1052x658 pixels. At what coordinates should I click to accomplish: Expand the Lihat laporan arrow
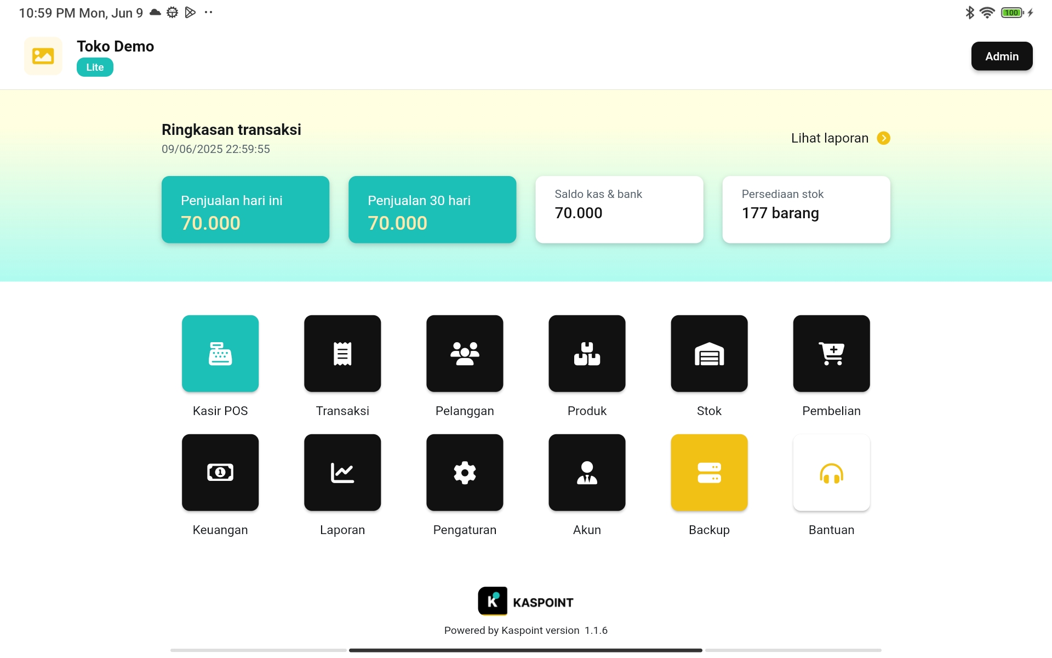tap(883, 138)
